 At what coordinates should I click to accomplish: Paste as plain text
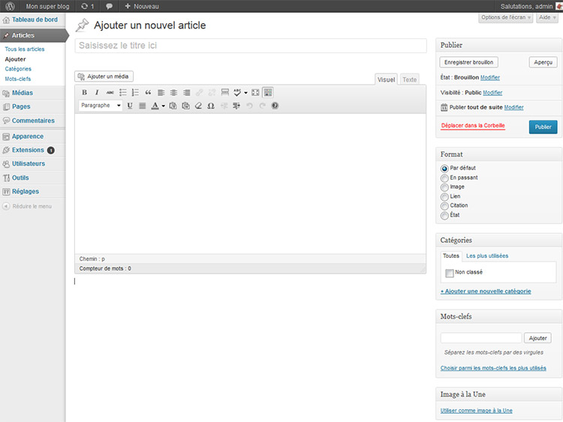173,106
